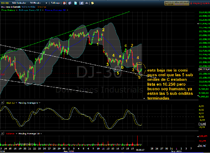This screenshot has height=153, width=210.
Task: Click Add Indicator in the toolbar
Action: click(20, 3)
